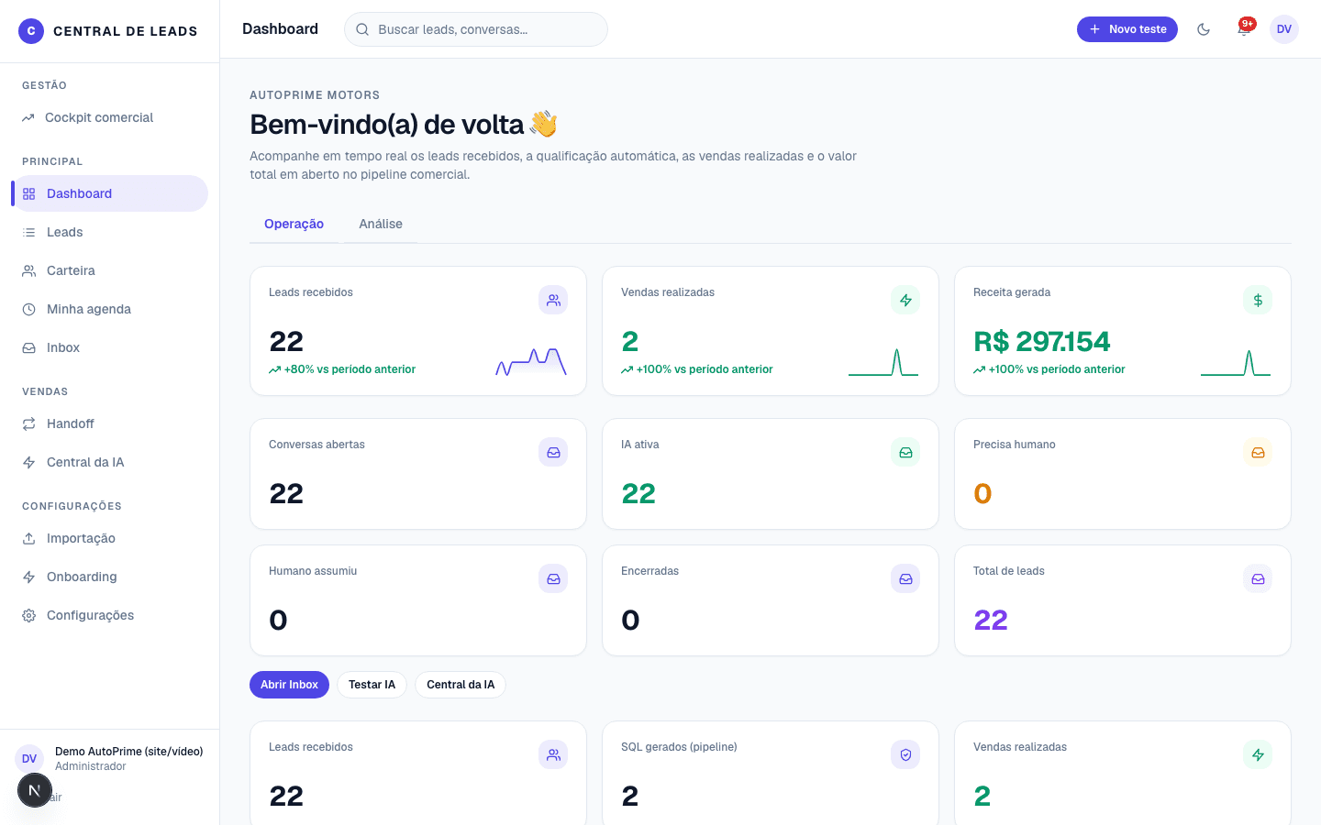Click '+80% vs período anterior' text

(350, 369)
